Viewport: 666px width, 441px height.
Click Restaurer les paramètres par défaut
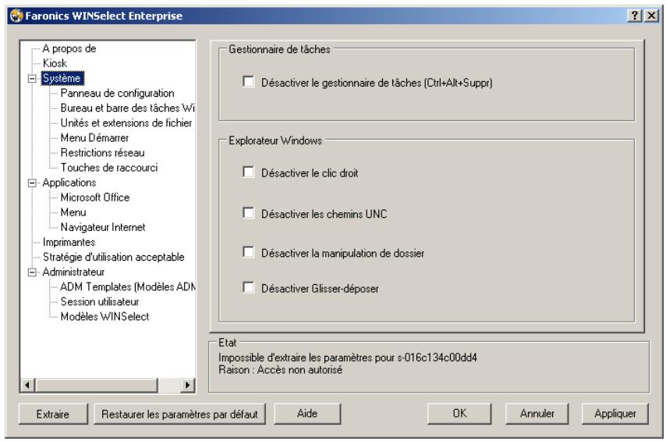[179, 414]
